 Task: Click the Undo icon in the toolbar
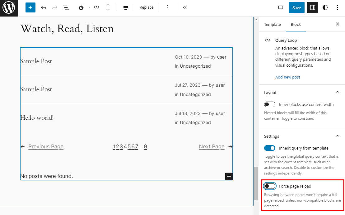click(44, 7)
